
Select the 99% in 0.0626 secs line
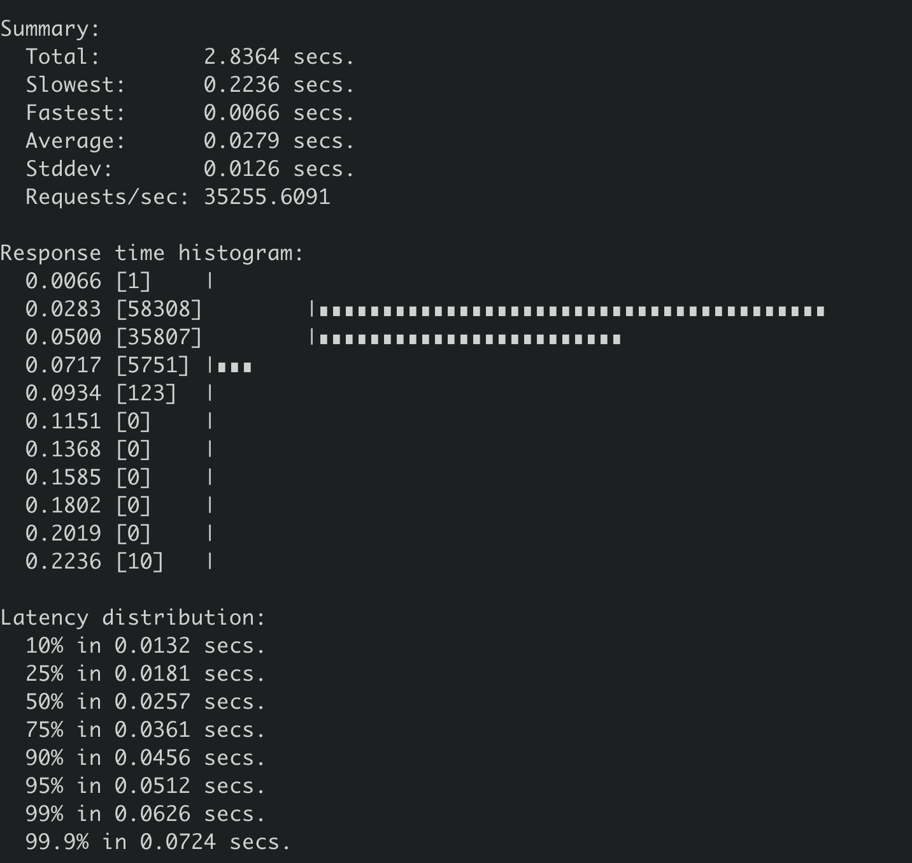click(x=145, y=814)
